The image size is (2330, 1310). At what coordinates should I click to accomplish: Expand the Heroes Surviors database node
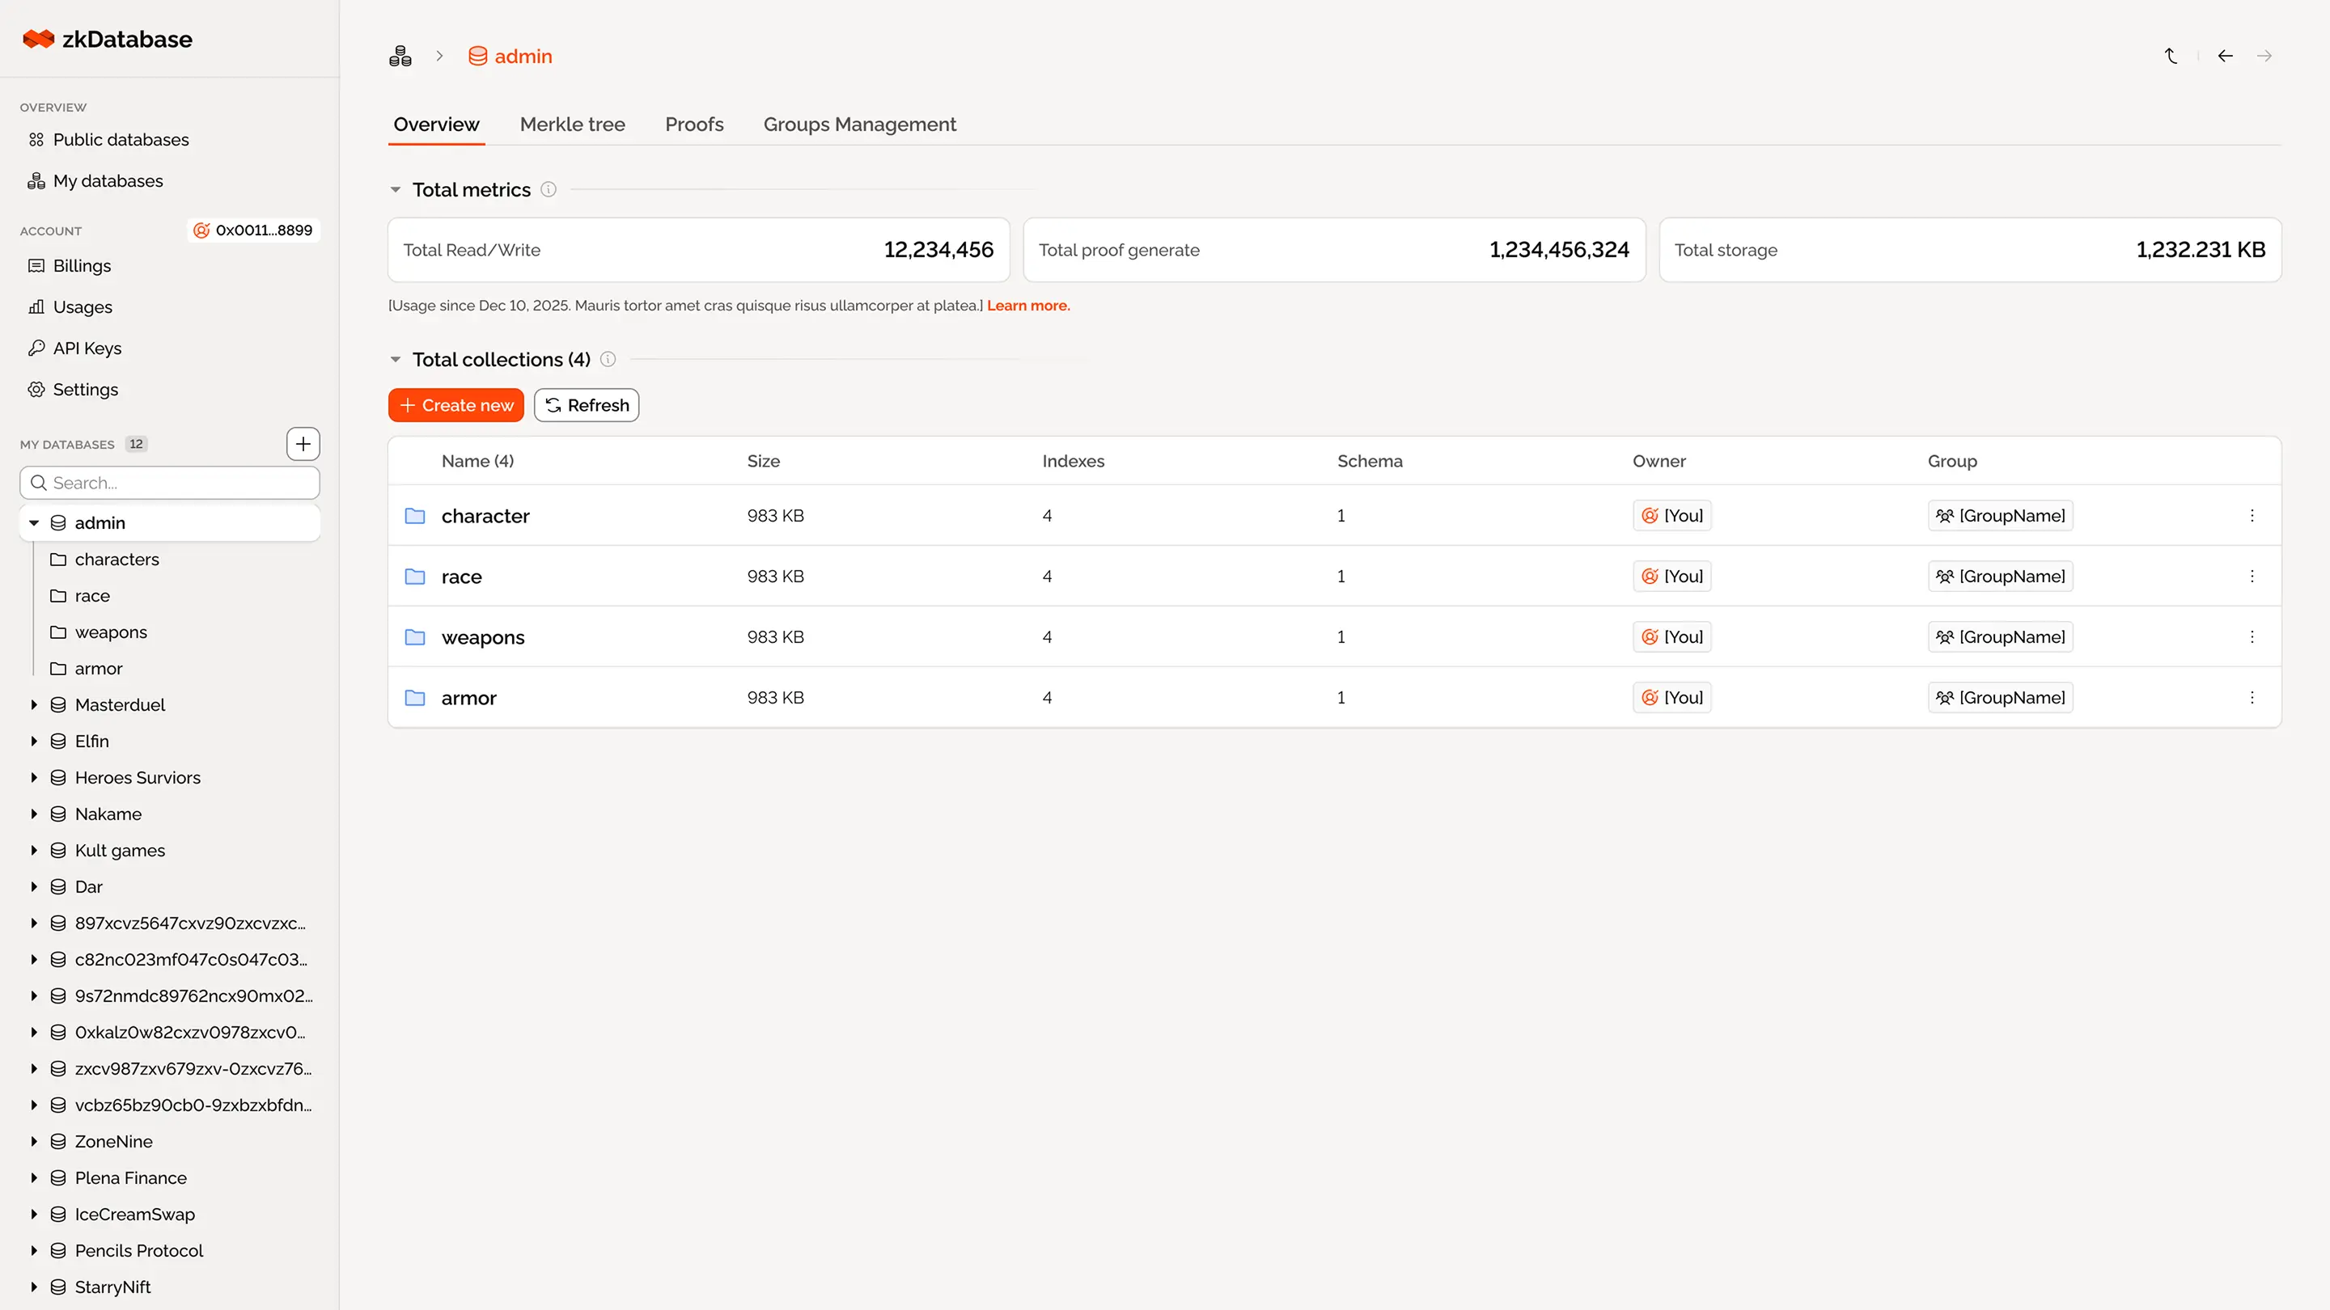[x=33, y=777]
